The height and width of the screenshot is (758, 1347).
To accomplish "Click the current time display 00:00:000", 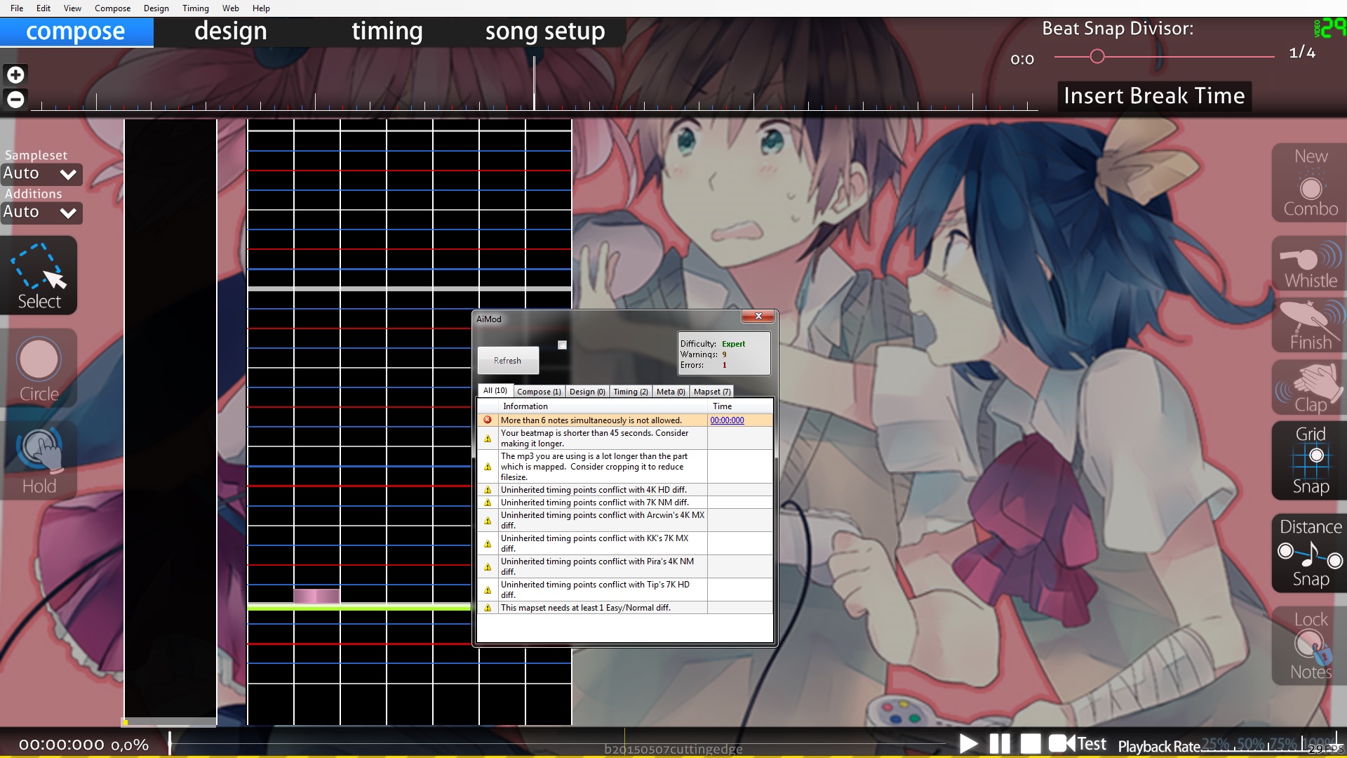I will click(x=62, y=745).
